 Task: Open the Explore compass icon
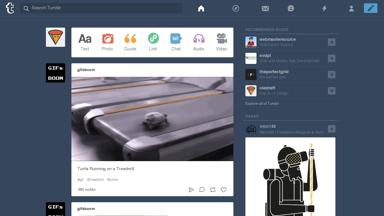tap(236, 8)
